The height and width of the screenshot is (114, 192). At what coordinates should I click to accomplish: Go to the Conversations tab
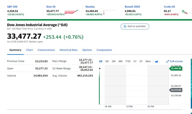coord(46,50)
